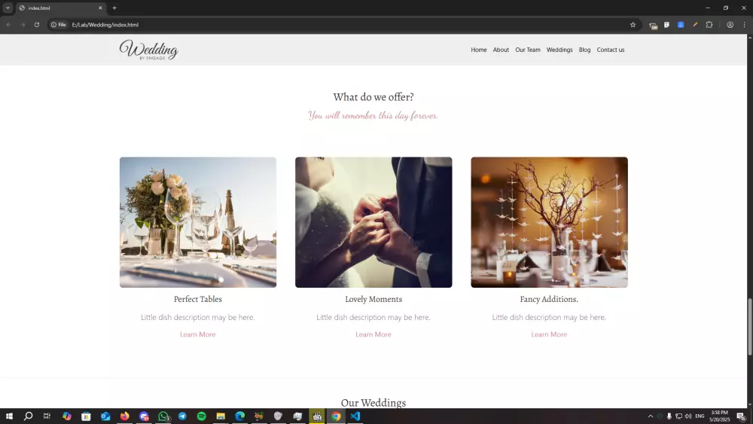Open Weddings in the navigation
Image resolution: width=753 pixels, height=424 pixels.
click(559, 50)
